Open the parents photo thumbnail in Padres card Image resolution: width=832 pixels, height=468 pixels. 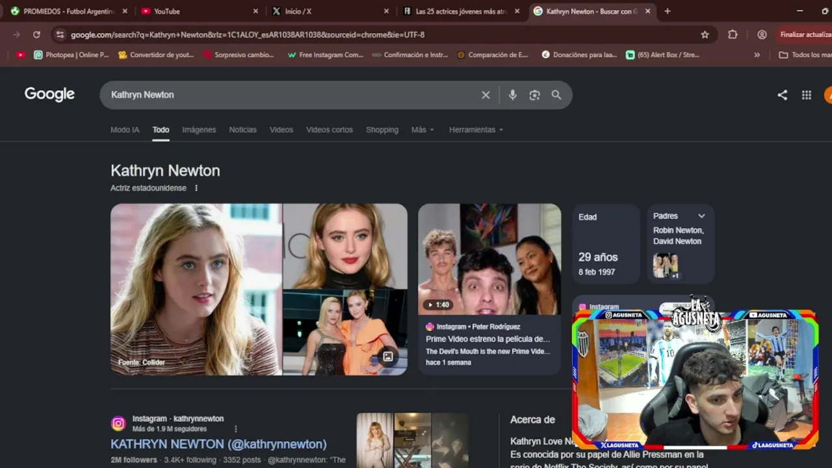coord(666,265)
